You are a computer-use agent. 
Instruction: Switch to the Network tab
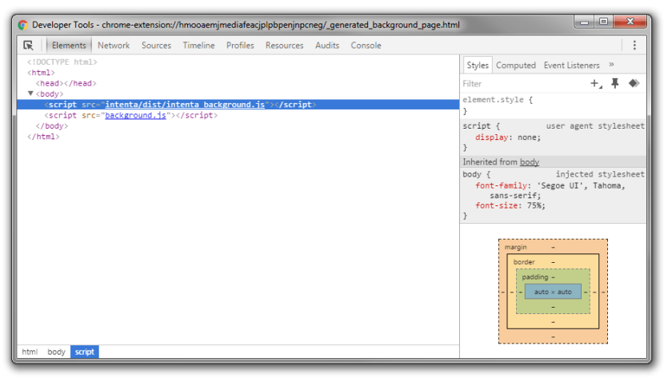114,46
